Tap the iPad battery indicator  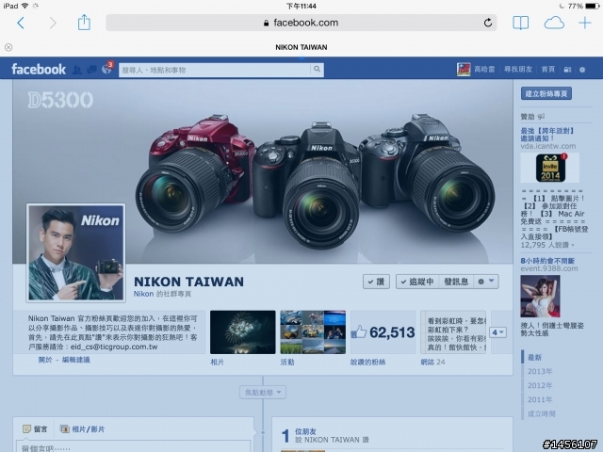(x=592, y=6)
